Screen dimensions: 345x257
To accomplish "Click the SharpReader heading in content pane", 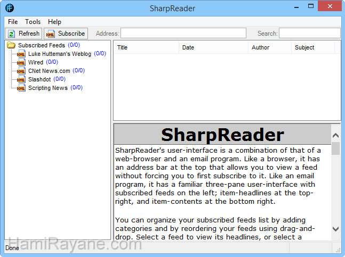I will 222,135.
